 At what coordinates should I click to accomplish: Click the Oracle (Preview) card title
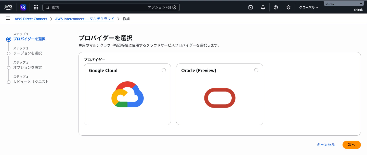pos(199,71)
